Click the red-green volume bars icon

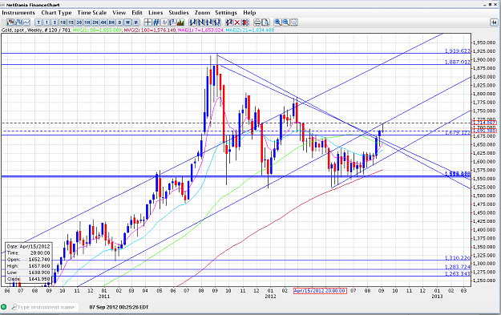pos(180,22)
